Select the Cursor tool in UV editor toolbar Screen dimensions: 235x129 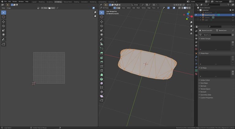pyautogui.click(x=3, y=17)
